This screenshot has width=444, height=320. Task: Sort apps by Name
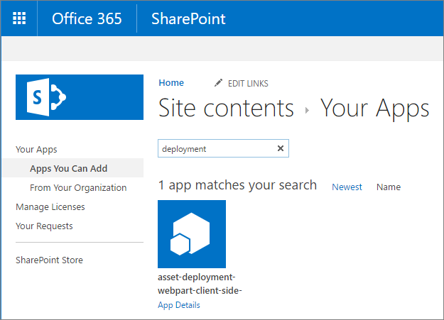click(x=389, y=187)
